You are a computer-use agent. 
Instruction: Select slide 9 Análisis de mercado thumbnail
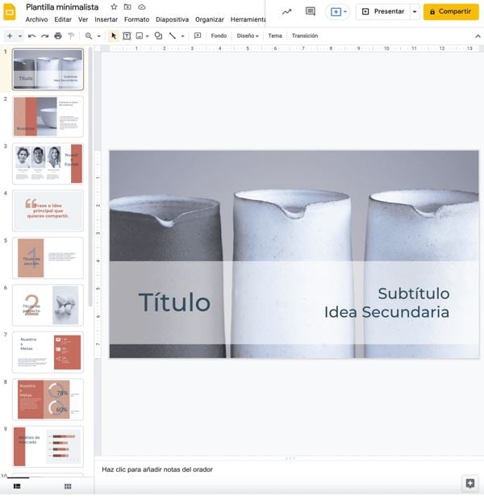pos(48,447)
